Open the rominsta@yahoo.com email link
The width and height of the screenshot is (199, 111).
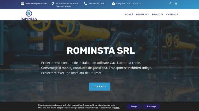pyautogui.click(x=36, y=3)
